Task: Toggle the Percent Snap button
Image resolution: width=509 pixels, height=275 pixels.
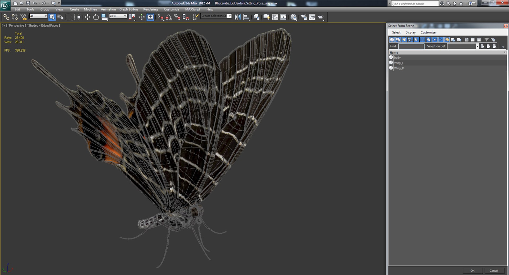Action: (177, 17)
